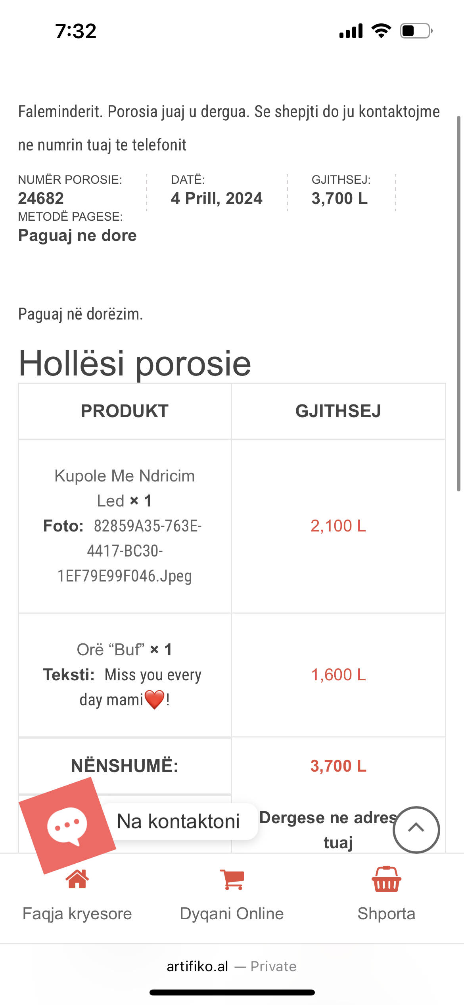Viewport: 464px width, 1005px height.
Task: Tap the Wi-Fi status icon
Action: [381, 31]
